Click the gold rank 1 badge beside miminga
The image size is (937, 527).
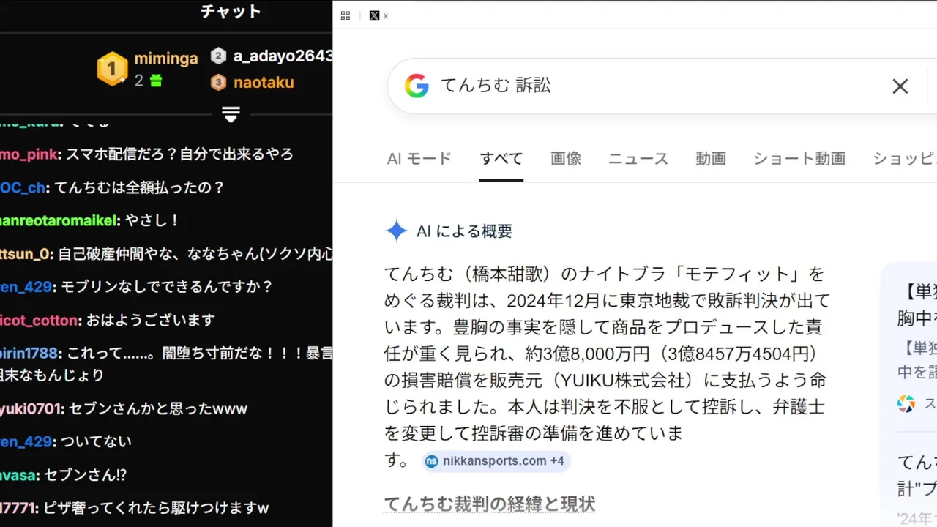[x=112, y=69]
